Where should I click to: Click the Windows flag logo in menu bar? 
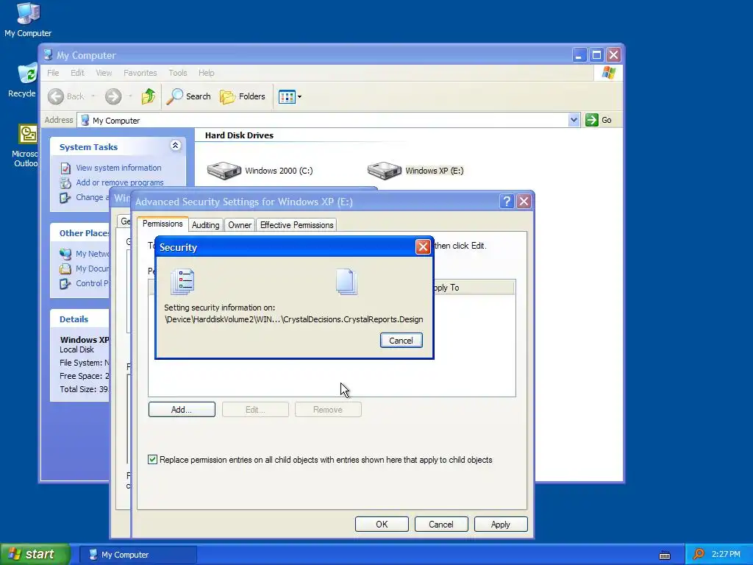coord(608,73)
